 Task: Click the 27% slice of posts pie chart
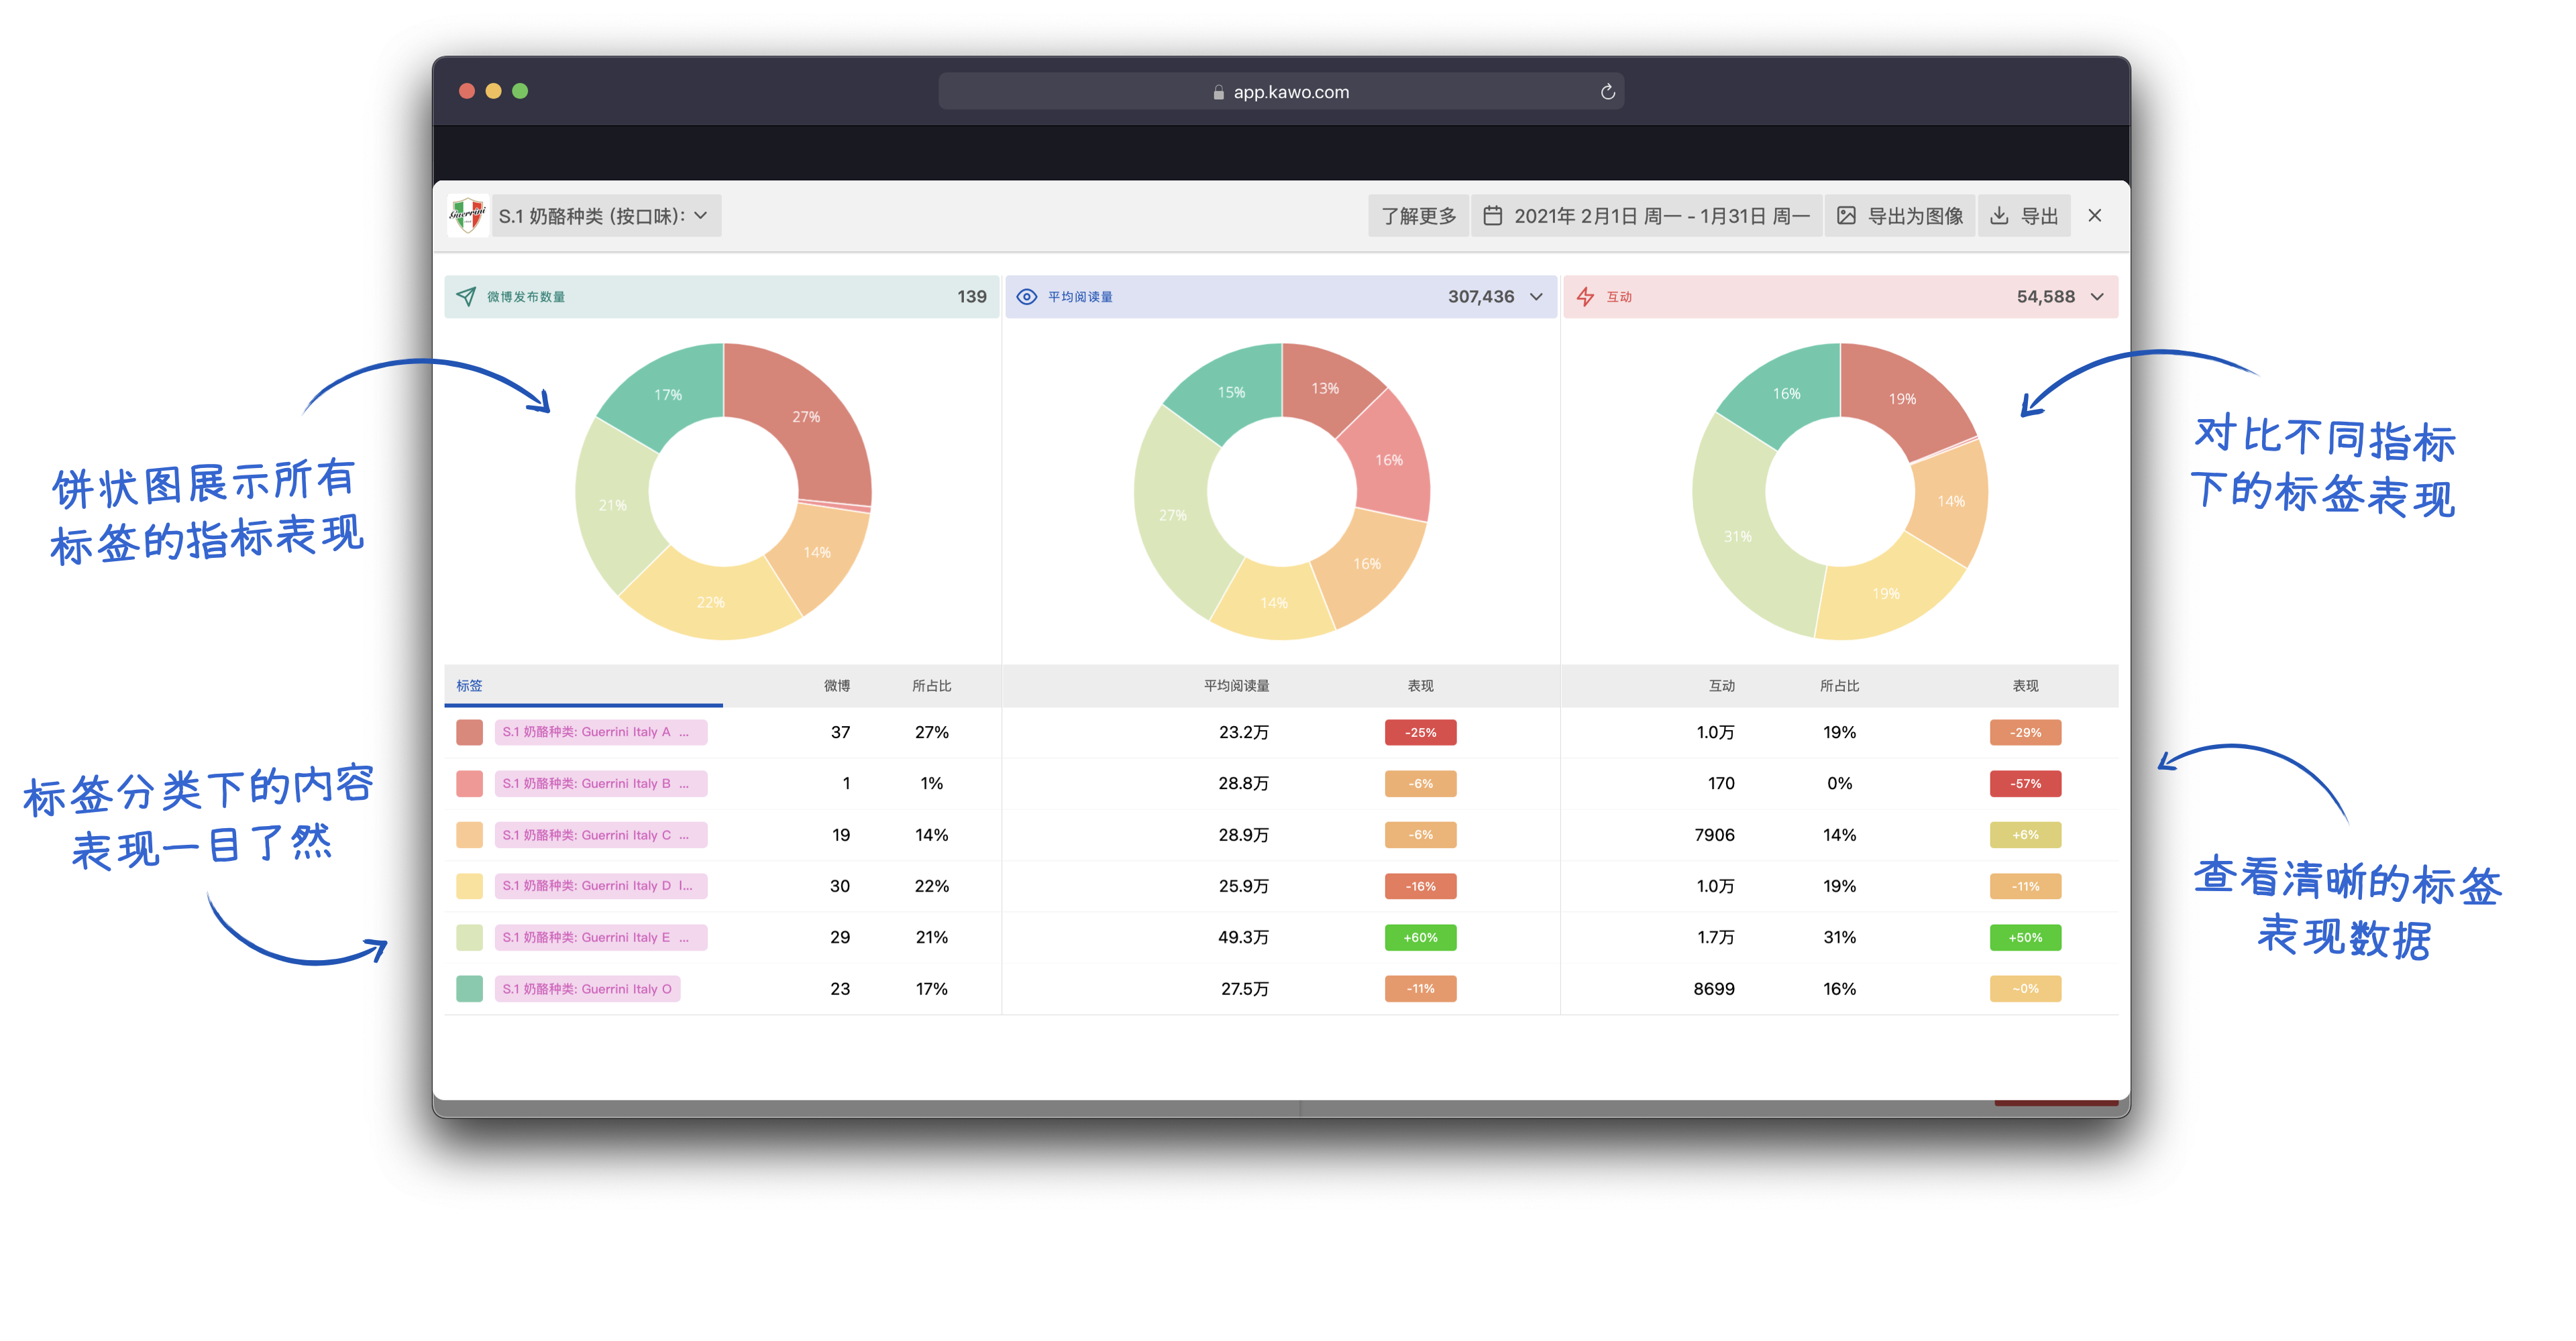(806, 416)
